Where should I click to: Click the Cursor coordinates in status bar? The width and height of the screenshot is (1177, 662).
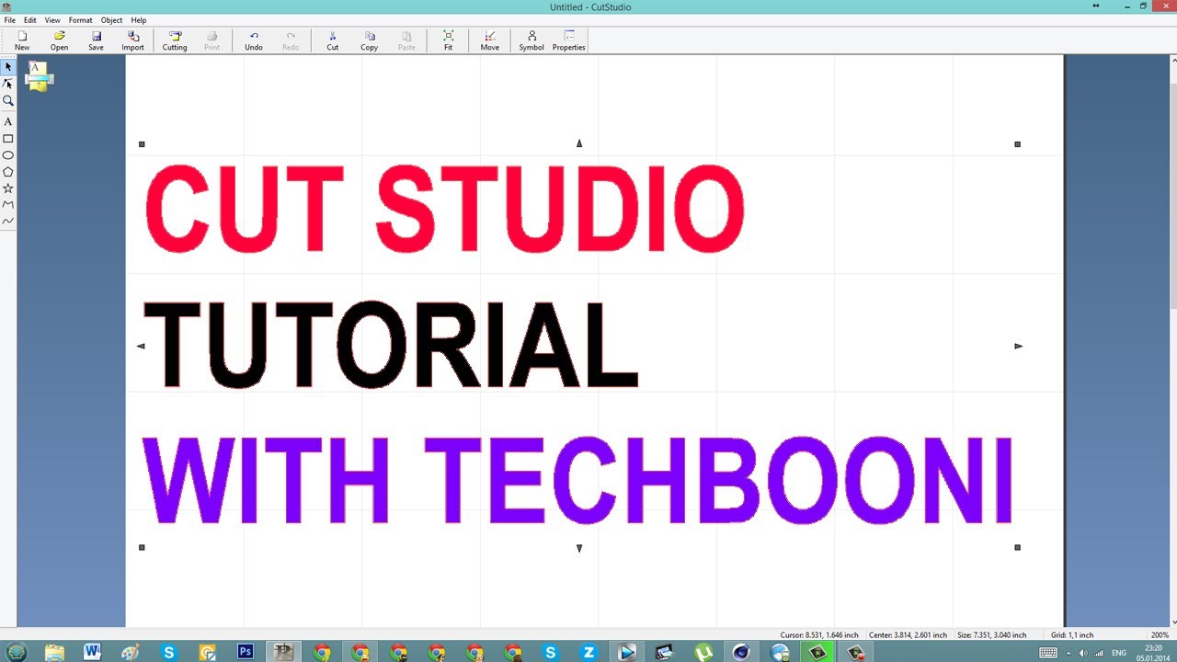pos(819,635)
